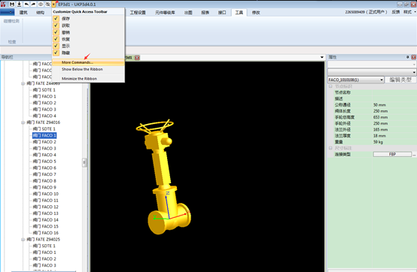Click the connection type FBP button

(x=392, y=154)
